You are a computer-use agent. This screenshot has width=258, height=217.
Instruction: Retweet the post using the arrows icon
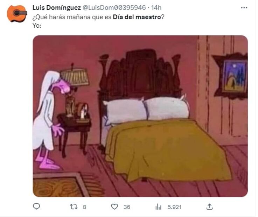tap(74, 206)
